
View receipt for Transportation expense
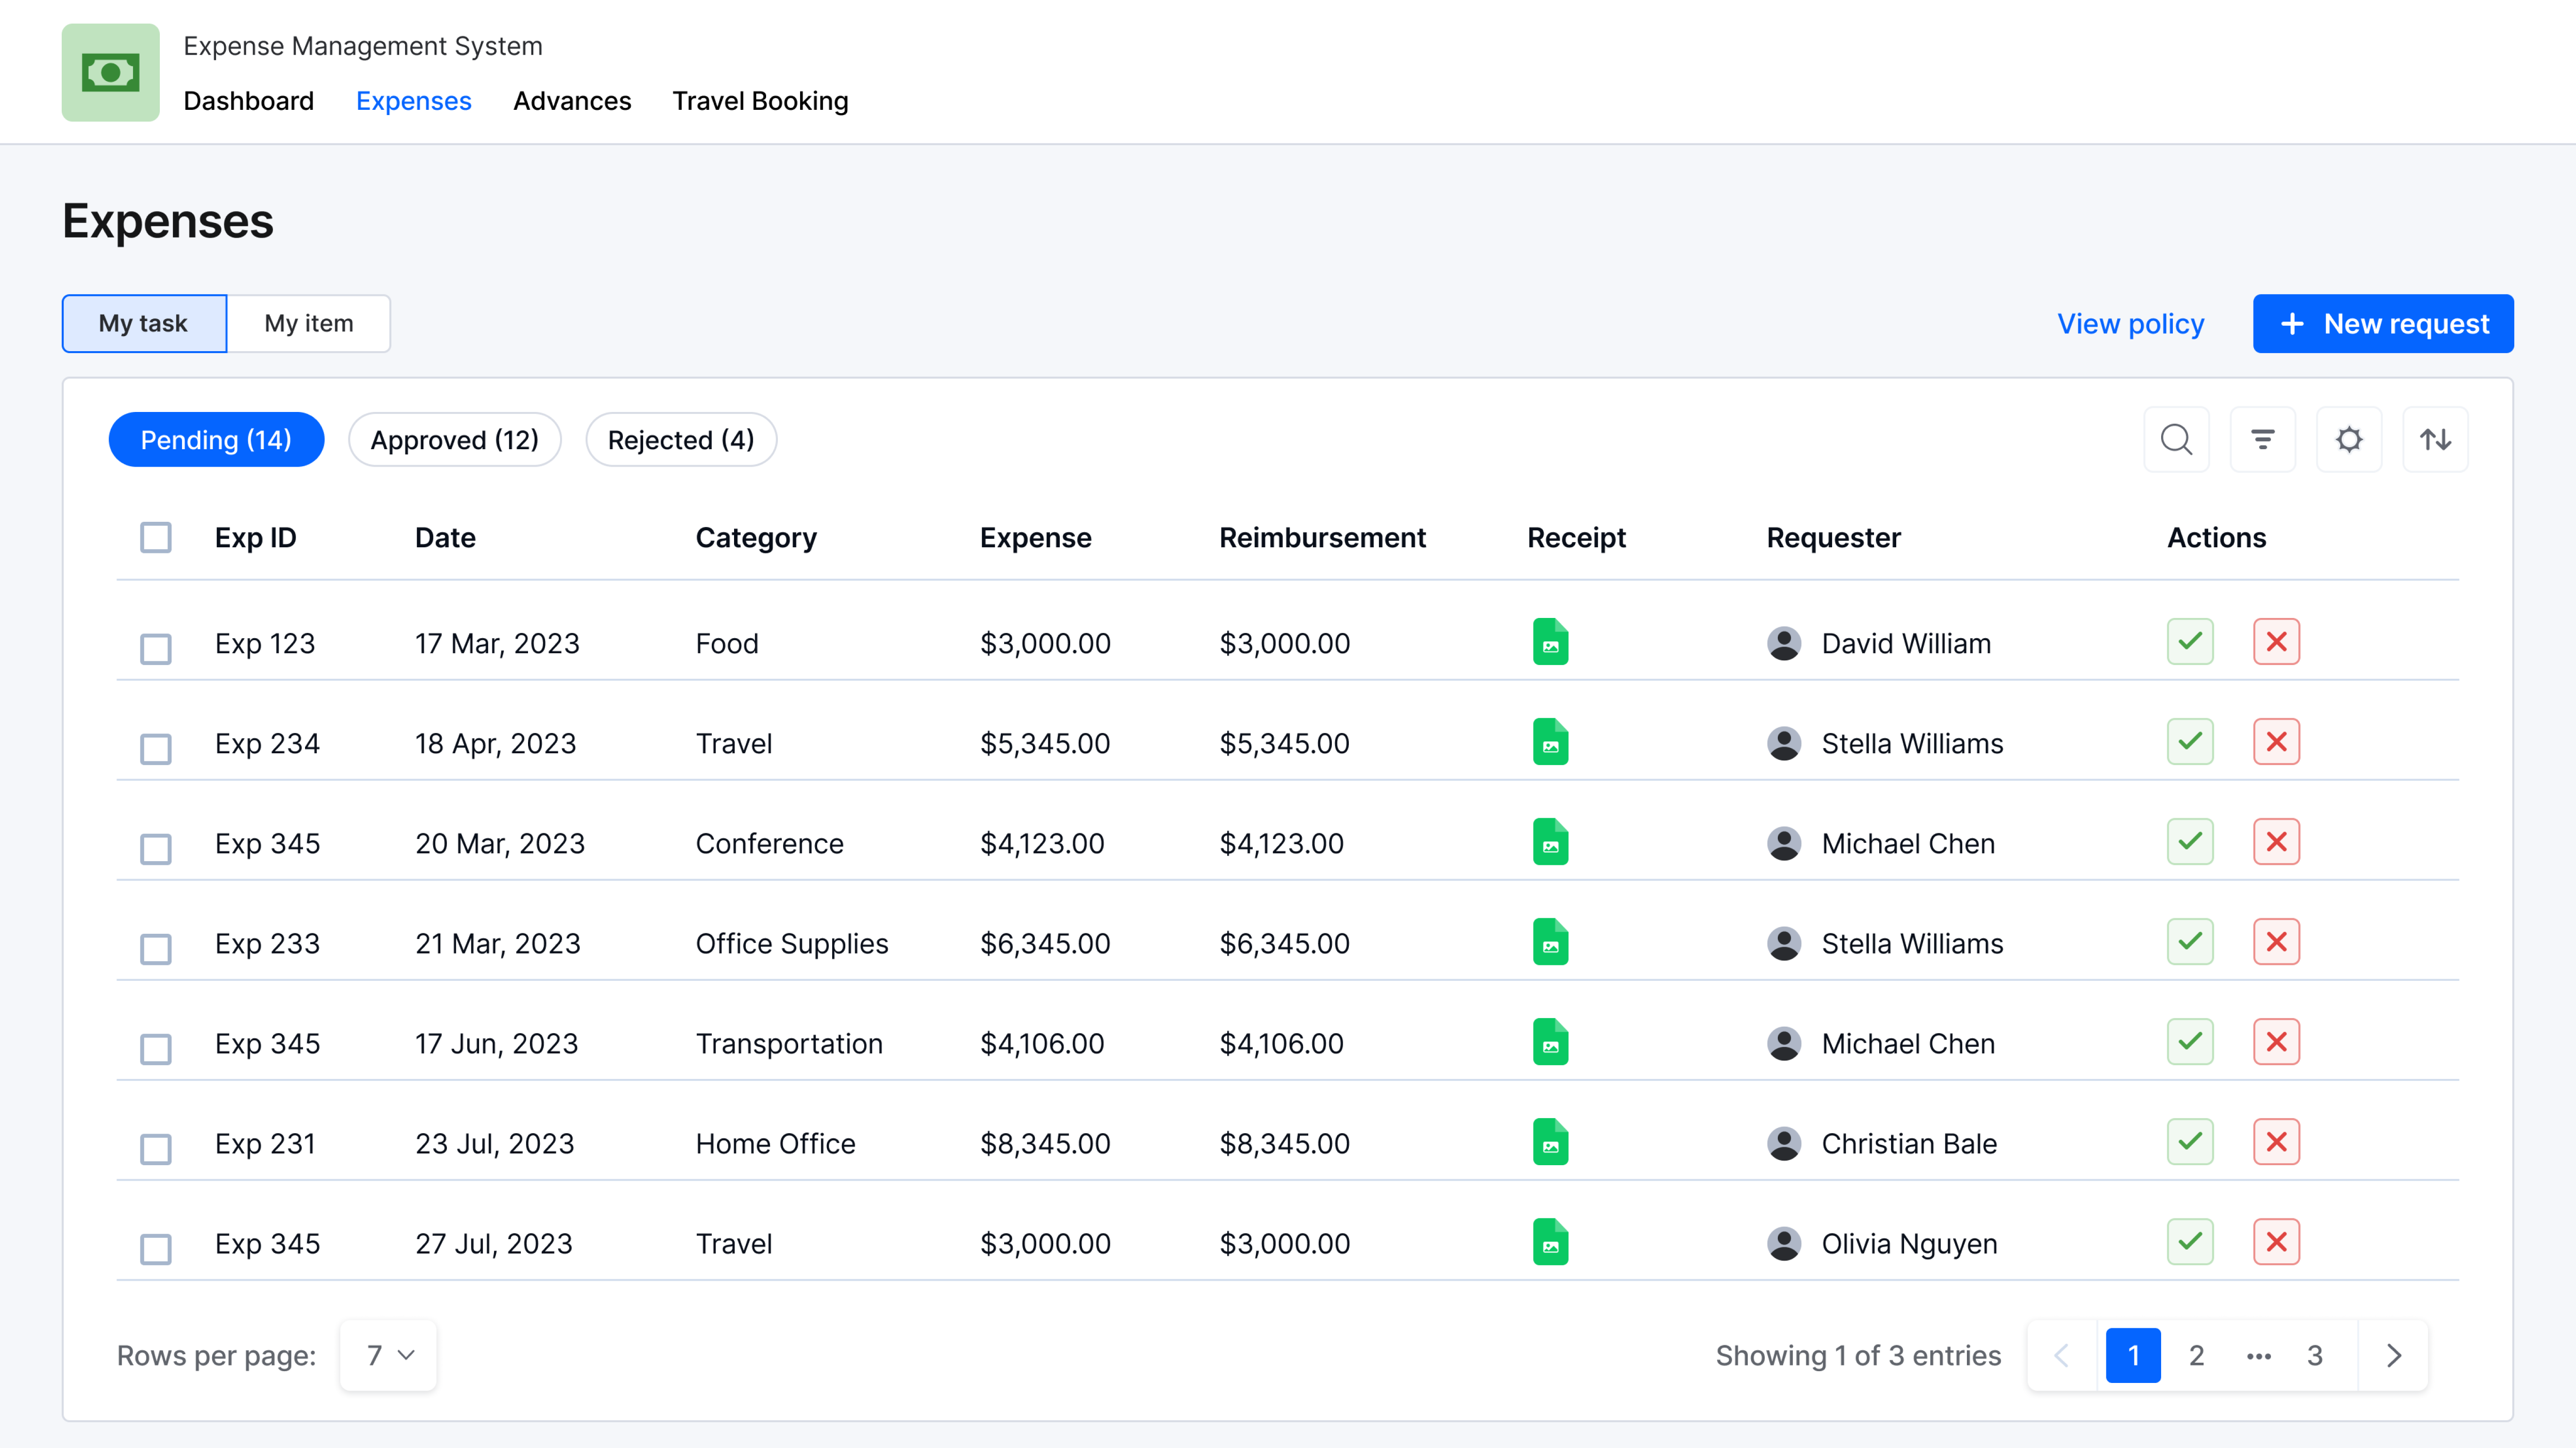click(1550, 1042)
